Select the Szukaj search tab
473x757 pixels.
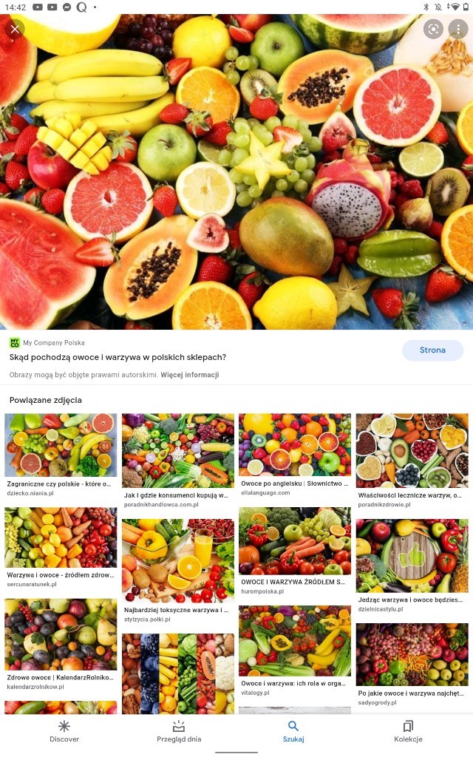click(x=293, y=731)
